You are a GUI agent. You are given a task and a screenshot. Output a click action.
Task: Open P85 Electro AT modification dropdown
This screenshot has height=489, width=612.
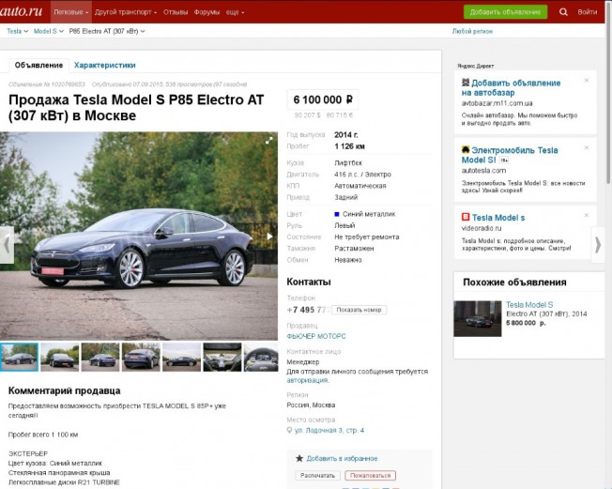107,31
